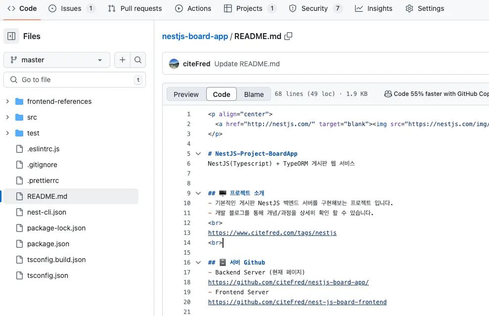
Task: Click the nest-cli.json file icon
Action: (19, 212)
